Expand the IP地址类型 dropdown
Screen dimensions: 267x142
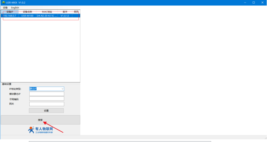coord(62,89)
